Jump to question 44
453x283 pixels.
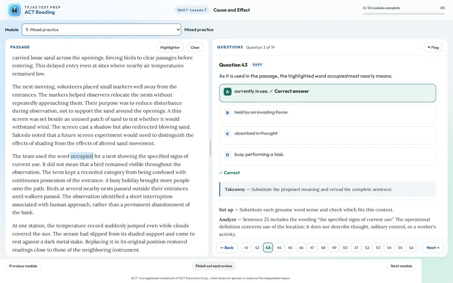pos(279,248)
